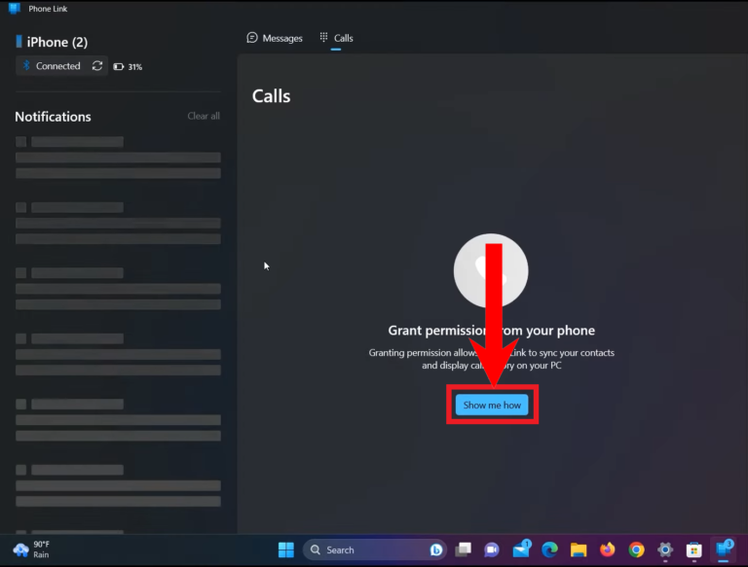Image resolution: width=748 pixels, height=567 pixels.
Task: Open the Mail app on taskbar
Action: point(521,549)
